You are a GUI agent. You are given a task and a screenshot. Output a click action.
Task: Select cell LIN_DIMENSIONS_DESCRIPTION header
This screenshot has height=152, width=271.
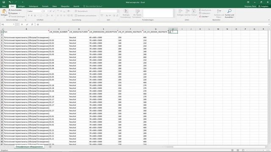pos(103,32)
